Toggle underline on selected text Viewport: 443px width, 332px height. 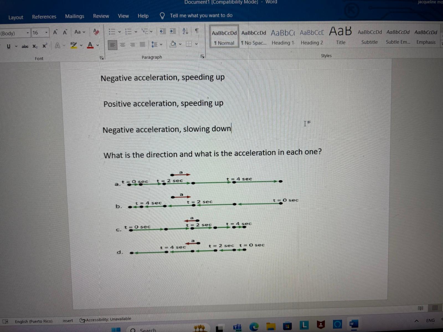pyautogui.click(x=9, y=46)
